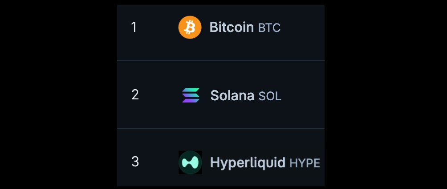This screenshot has height=189, width=447.
Task: Select the BTC ticker symbol
Action: point(269,28)
